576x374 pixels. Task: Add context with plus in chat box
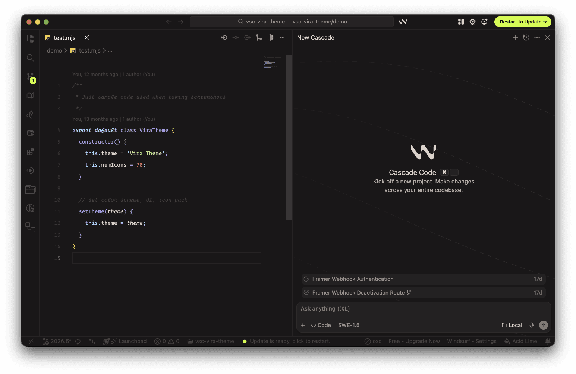[x=303, y=325]
